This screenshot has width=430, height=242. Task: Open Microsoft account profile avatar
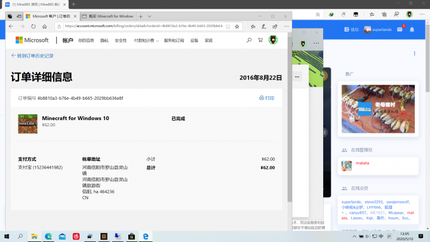coord(273,40)
